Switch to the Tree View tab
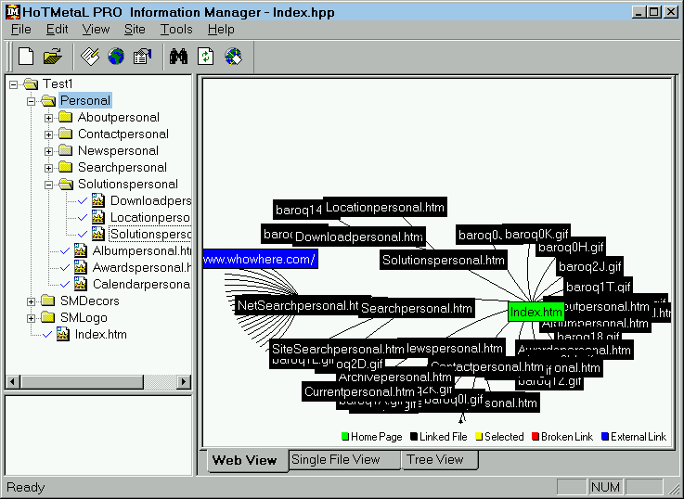The height and width of the screenshot is (499, 684). coord(440,459)
